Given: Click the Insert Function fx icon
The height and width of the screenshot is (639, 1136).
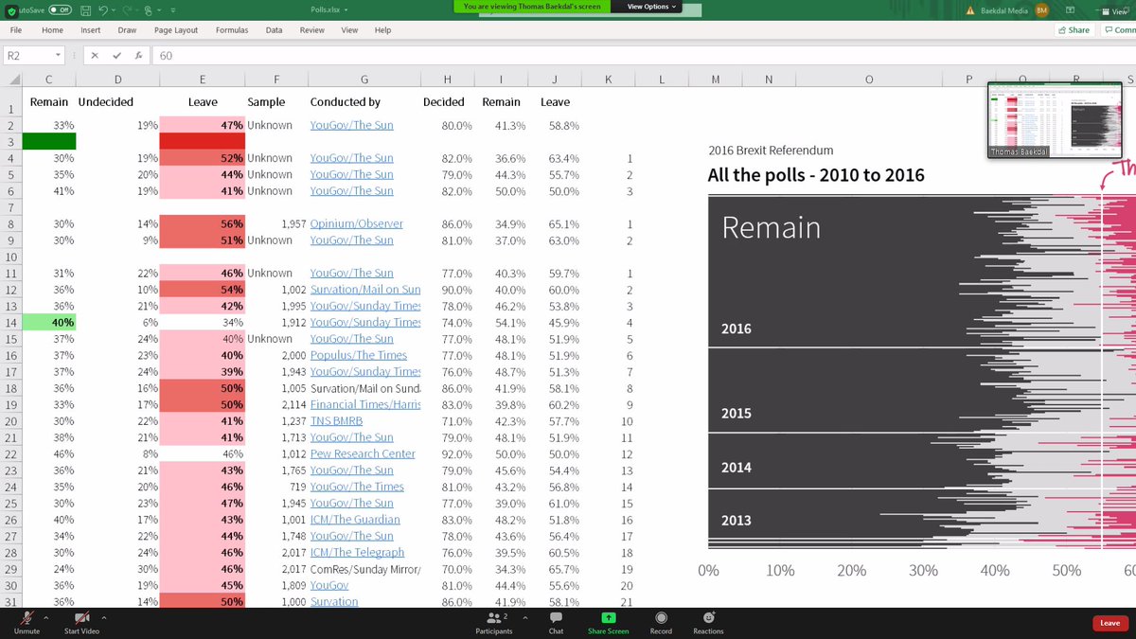Looking at the screenshot, I should (139, 56).
